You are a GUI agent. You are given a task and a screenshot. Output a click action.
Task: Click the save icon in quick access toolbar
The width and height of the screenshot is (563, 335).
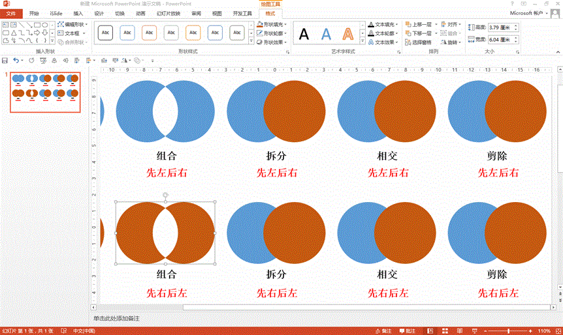tap(5, 61)
